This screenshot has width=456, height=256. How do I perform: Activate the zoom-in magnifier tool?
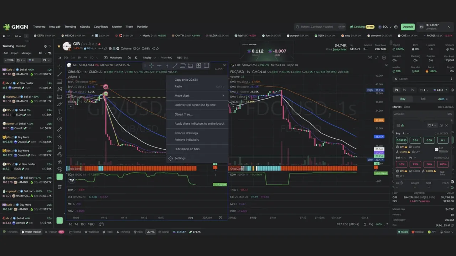(59, 137)
